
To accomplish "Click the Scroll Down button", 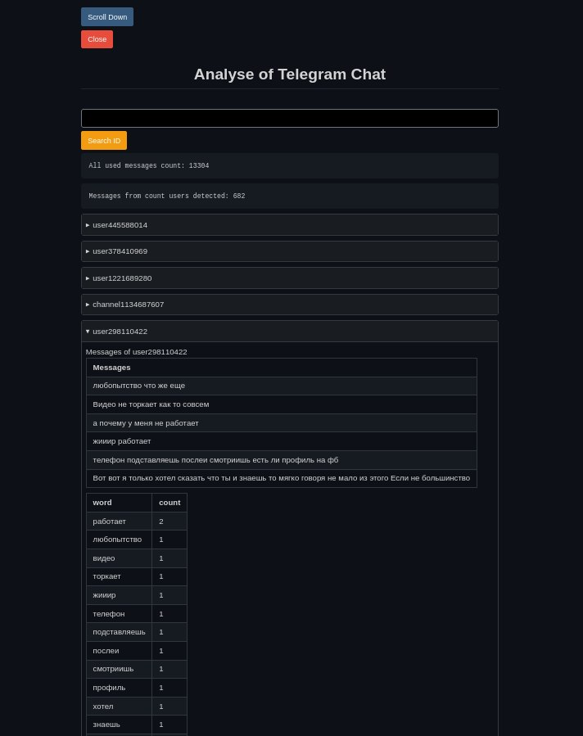I will click(x=106, y=17).
